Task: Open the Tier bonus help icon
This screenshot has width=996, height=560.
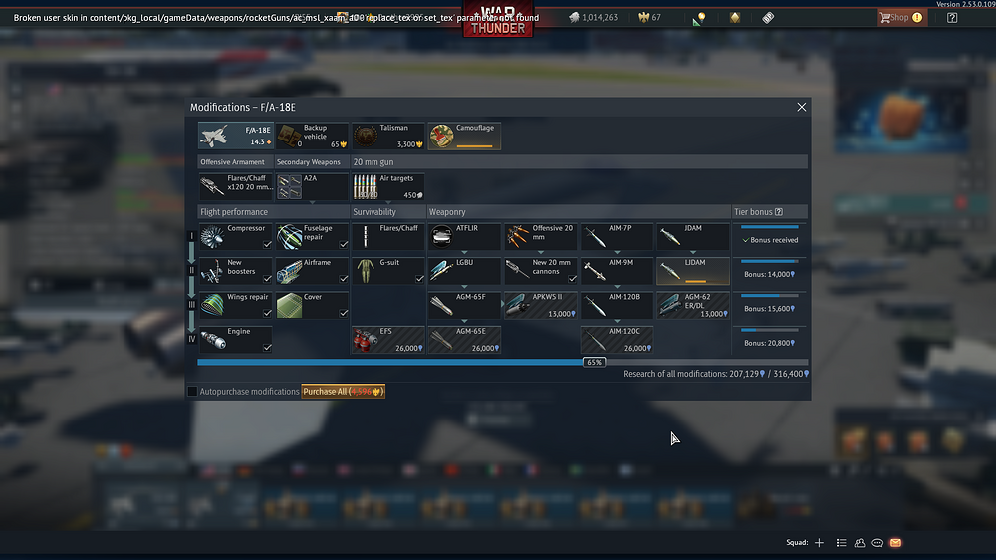Action: pos(779,212)
